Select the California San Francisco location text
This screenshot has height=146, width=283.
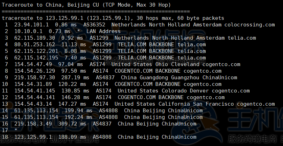(196, 104)
